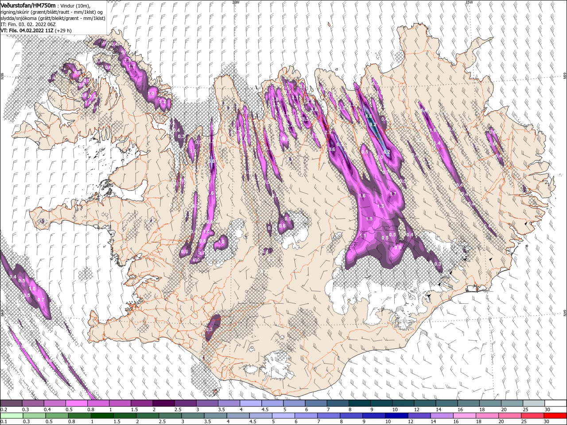567x425 pixels.
Task: Click the '6.2' precipitation value on the map
Action: pyautogui.click(x=386, y=152)
